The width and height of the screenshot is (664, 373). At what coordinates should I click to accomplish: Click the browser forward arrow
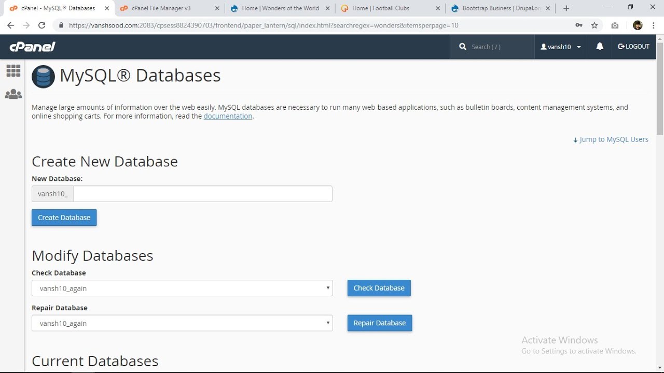click(x=26, y=25)
